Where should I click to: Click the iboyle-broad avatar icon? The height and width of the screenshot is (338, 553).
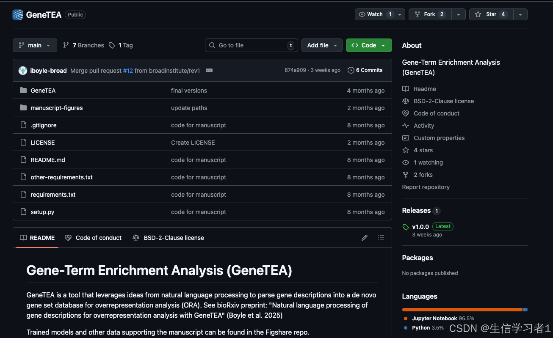click(x=23, y=71)
